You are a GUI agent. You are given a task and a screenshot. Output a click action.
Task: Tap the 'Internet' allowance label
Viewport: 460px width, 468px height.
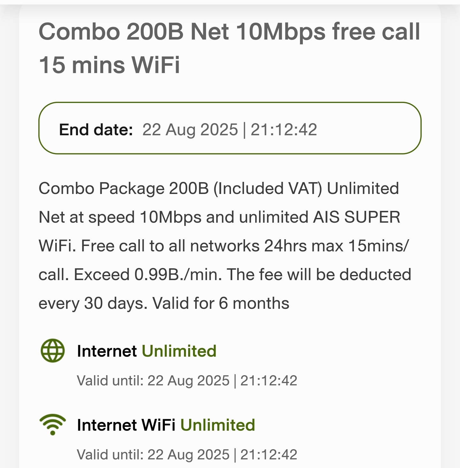(107, 351)
